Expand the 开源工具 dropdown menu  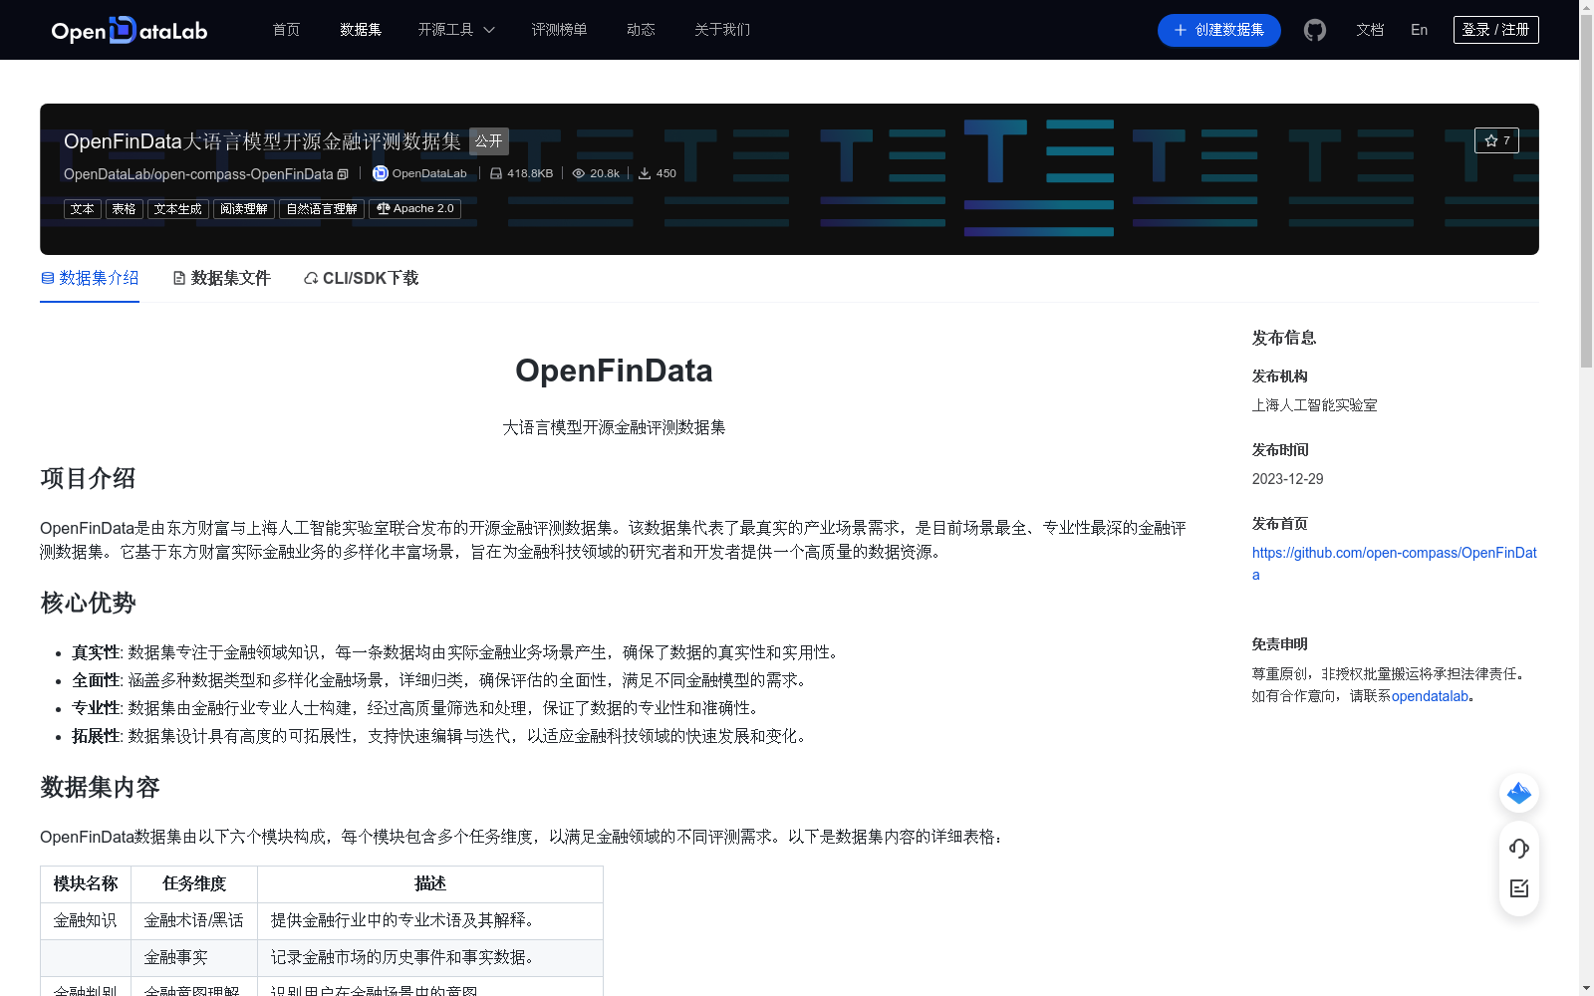pos(456,30)
